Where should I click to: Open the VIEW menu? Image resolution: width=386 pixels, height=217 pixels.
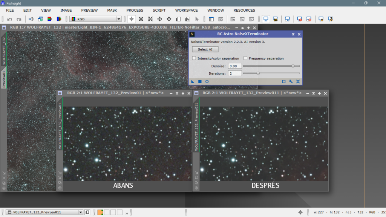point(46,10)
